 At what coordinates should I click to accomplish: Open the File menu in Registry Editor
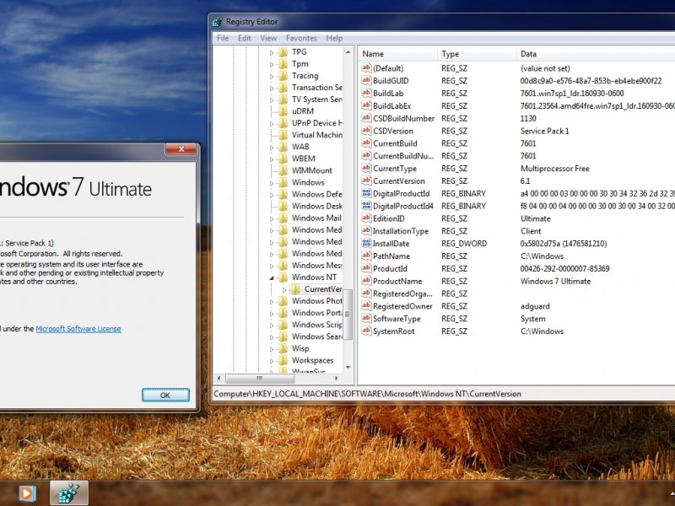(223, 38)
